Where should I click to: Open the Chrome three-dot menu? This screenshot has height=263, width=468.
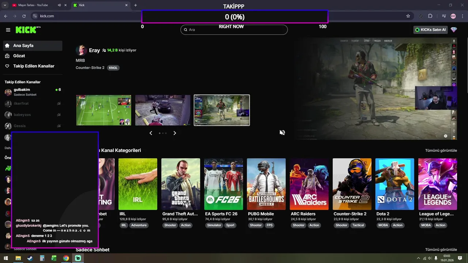click(463, 16)
